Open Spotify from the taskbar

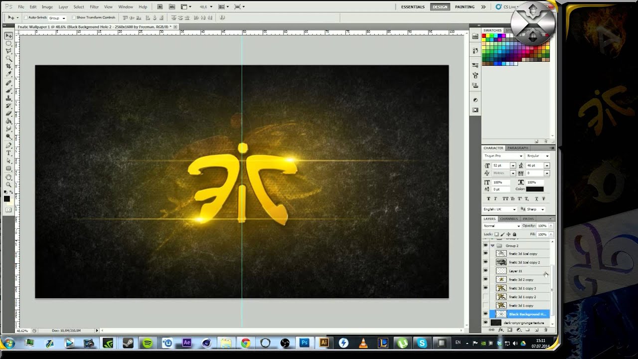pyautogui.click(x=147, y=343)
